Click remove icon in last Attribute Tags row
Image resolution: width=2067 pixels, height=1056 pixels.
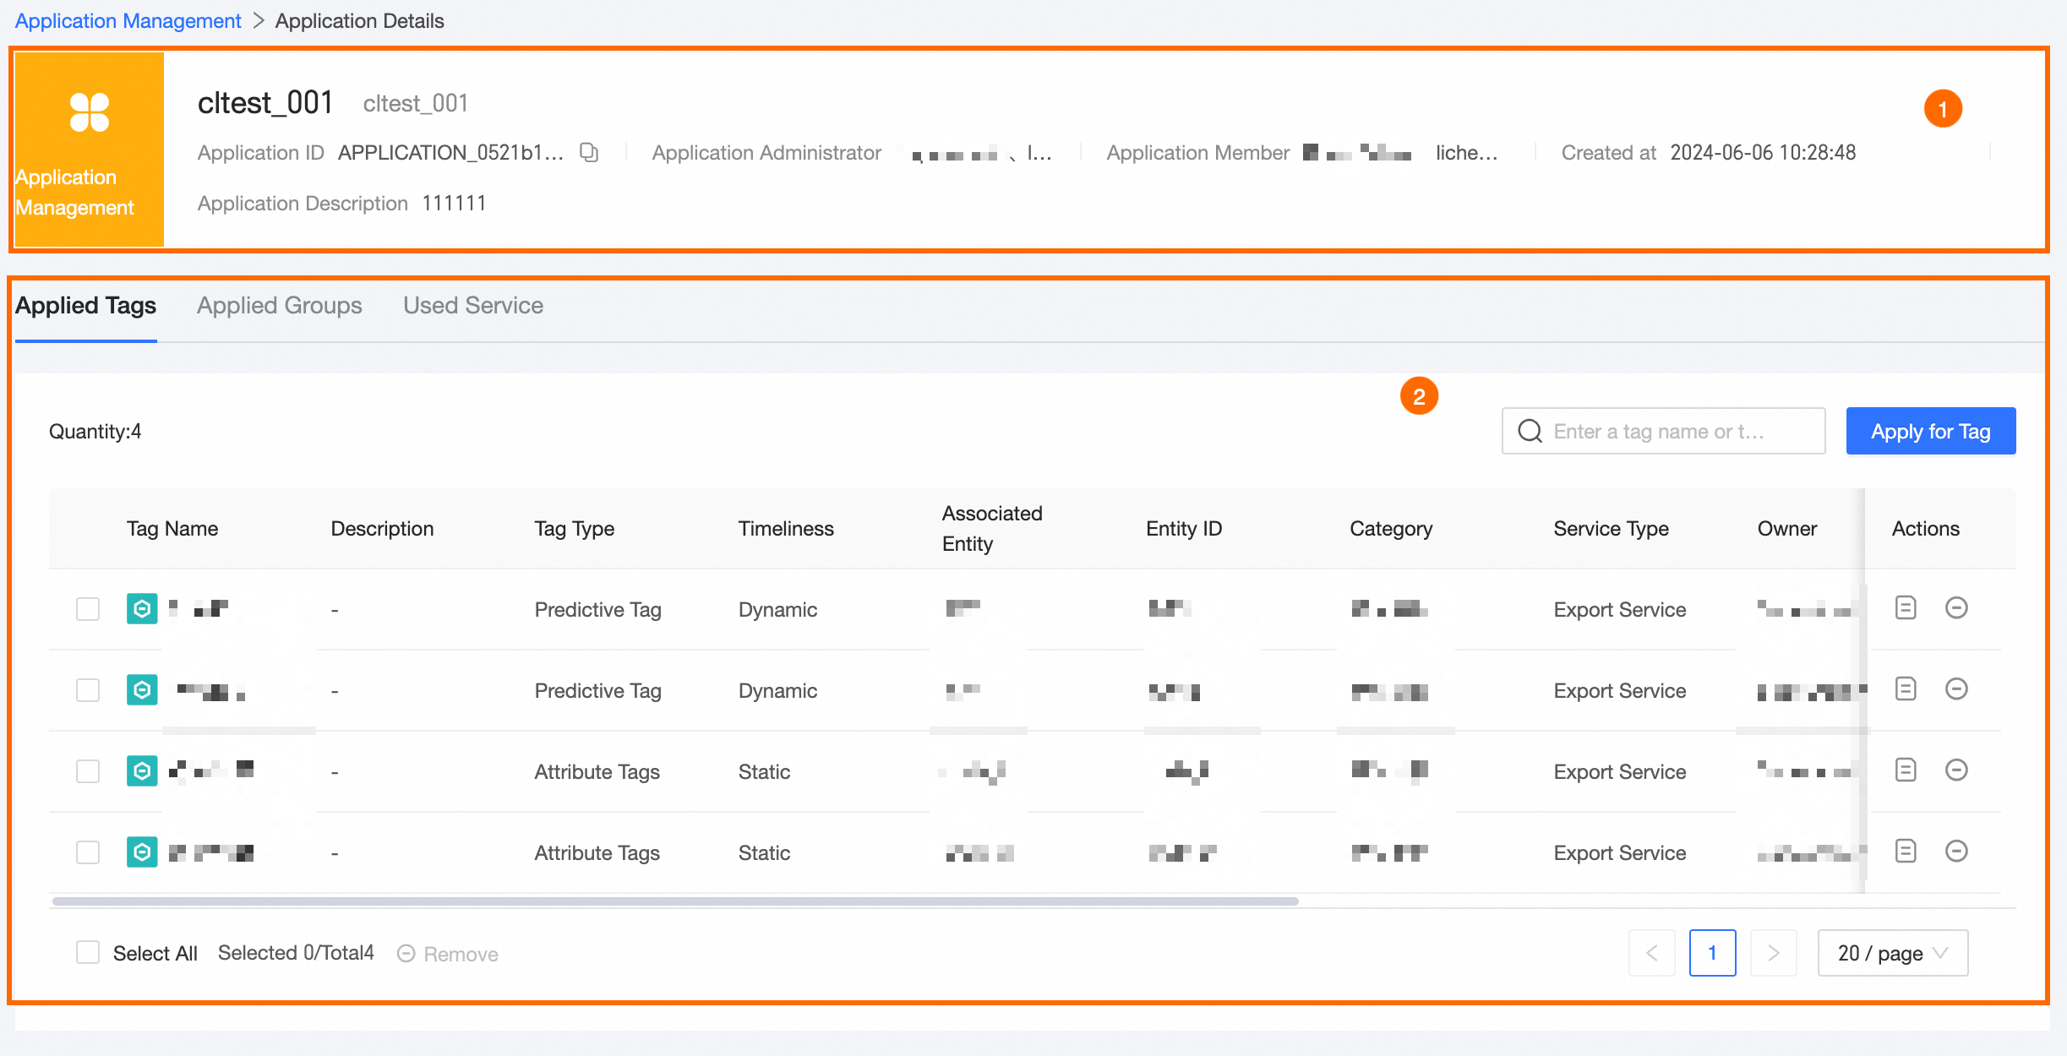tap(1956, 852)
